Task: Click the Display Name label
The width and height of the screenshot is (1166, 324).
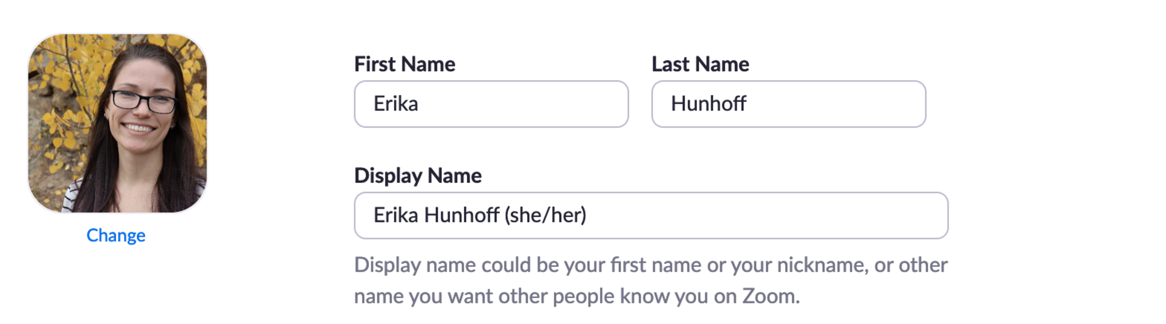Action: (417, 176)
